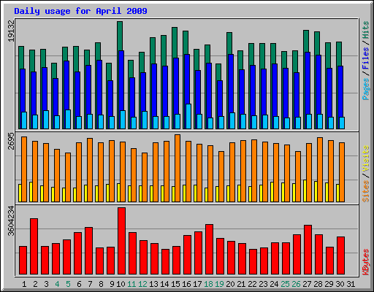Click the Files legend label
The width and height of the screenshot is (374, 292).
[x=366, y=58]
